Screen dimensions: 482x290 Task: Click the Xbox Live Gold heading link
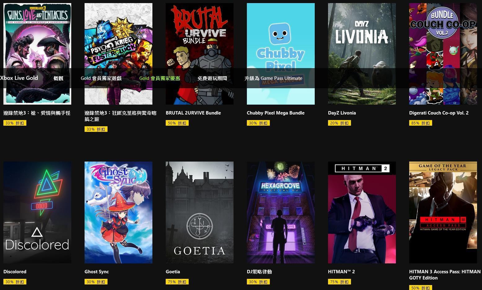click(x=19, y=78)
